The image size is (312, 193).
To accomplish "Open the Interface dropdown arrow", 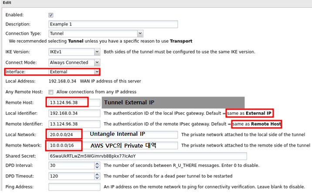I will point(97,72).
